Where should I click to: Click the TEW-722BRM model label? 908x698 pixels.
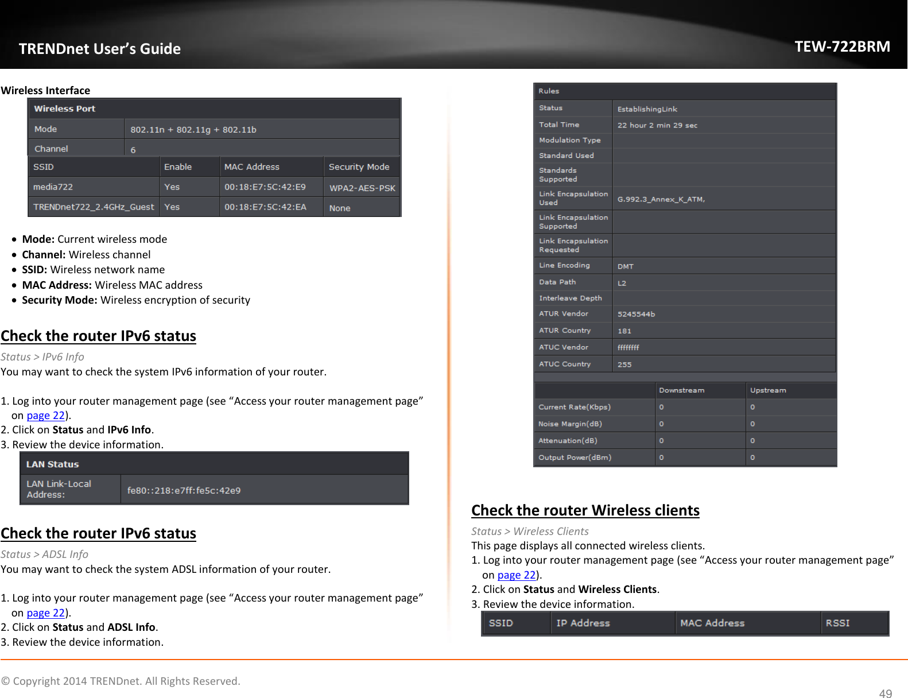click(x=842, y=46)
